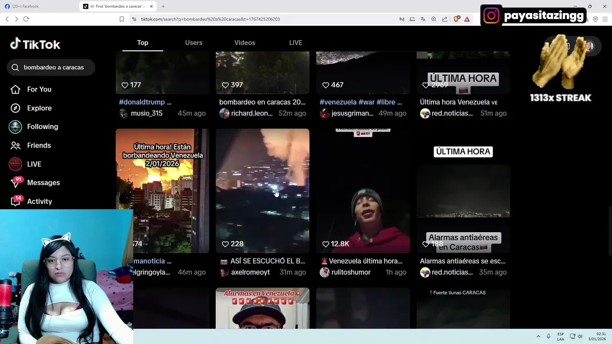
Task: Open video 'Última hora! Están borbandeando Venezuela'
Action: (x=162, y=191)
